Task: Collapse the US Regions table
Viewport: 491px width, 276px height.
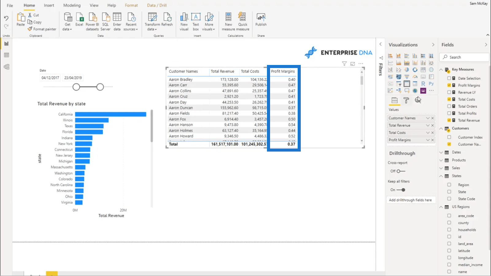Action: coord(441,207)
